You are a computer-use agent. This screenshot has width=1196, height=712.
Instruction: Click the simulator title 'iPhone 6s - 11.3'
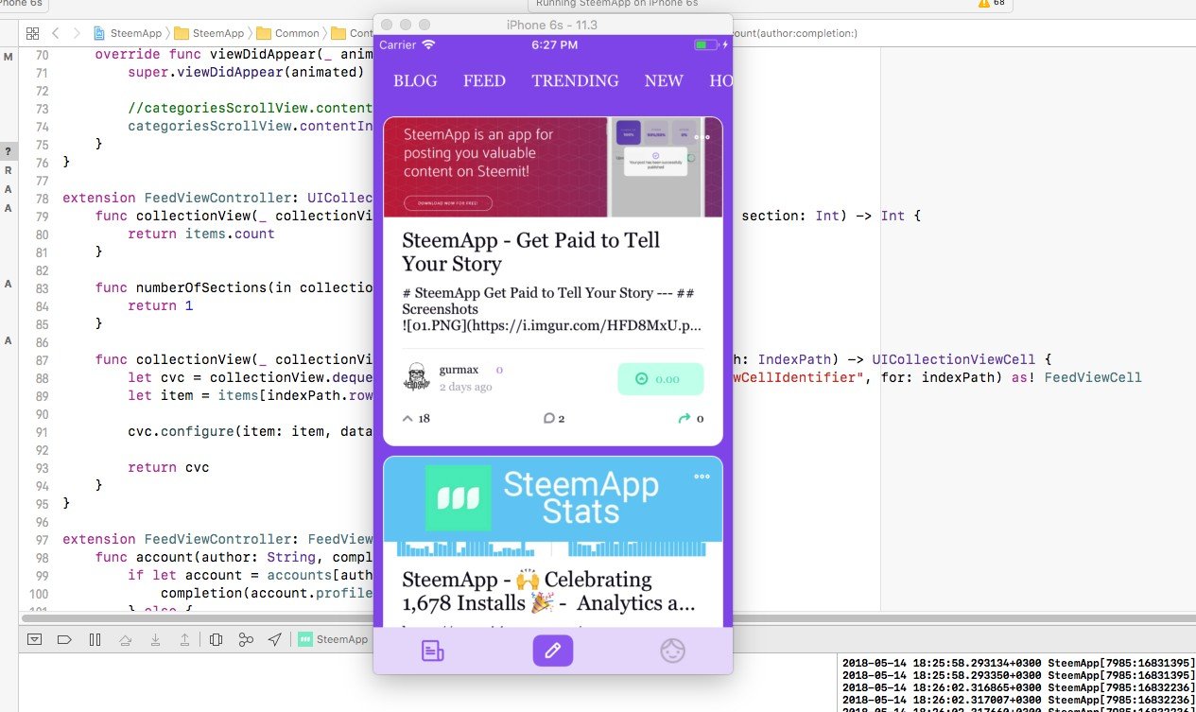(553, 24)
